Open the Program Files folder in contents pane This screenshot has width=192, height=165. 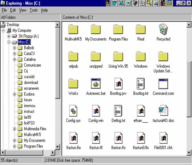(118, 30)
